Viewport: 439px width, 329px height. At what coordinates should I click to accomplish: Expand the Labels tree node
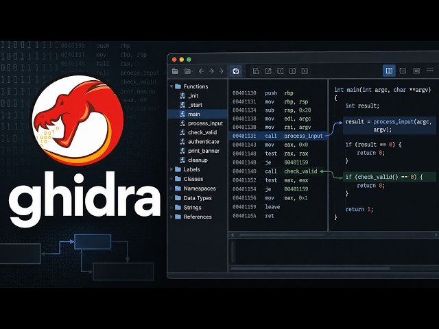point(171,169)
